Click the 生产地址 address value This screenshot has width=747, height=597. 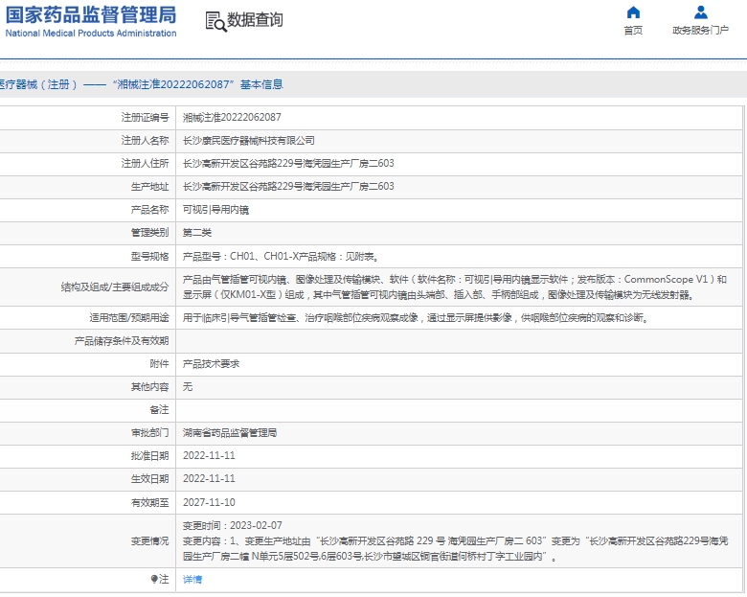(x=288, y=186)
